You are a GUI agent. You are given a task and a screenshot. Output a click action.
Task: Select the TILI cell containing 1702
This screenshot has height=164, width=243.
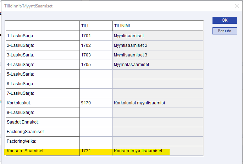[95, 45]
